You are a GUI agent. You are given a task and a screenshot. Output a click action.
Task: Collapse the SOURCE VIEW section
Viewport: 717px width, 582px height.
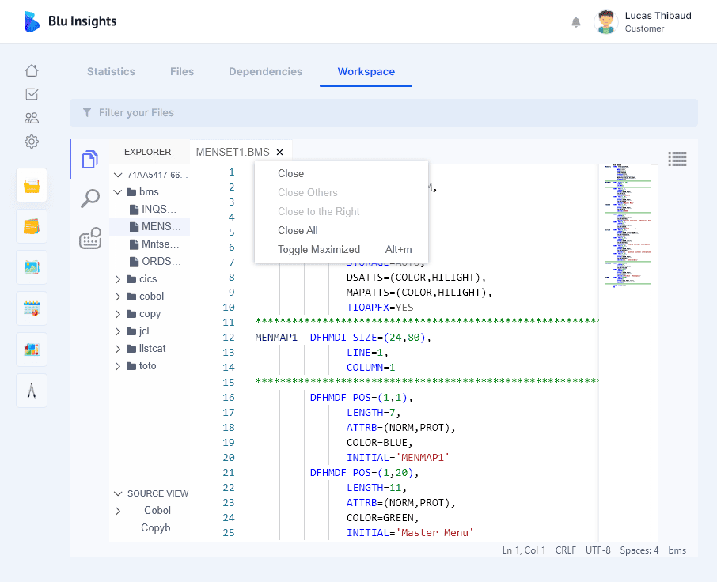point(118,493)
